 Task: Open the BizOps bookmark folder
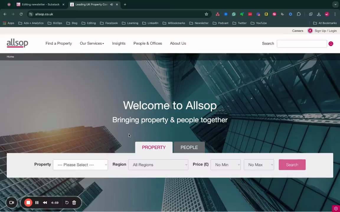pos(55,23)
